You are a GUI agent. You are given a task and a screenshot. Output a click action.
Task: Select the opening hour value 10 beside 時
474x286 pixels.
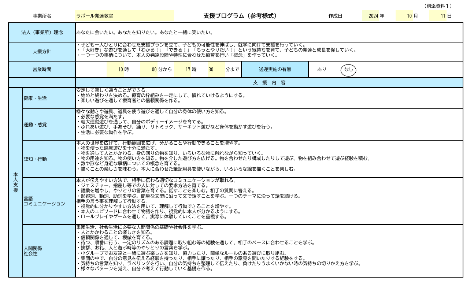point(121,69)
